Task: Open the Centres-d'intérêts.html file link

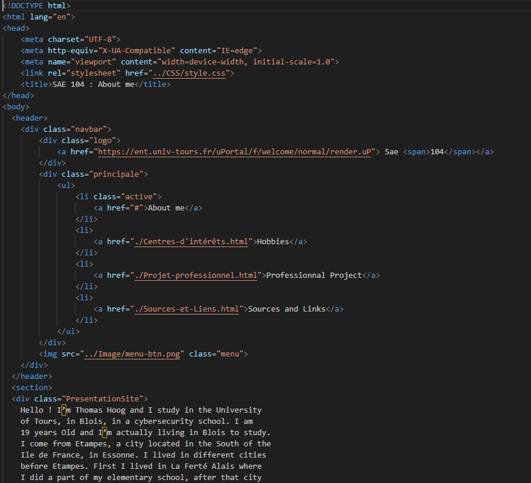Action: click(x=189, y=241)
